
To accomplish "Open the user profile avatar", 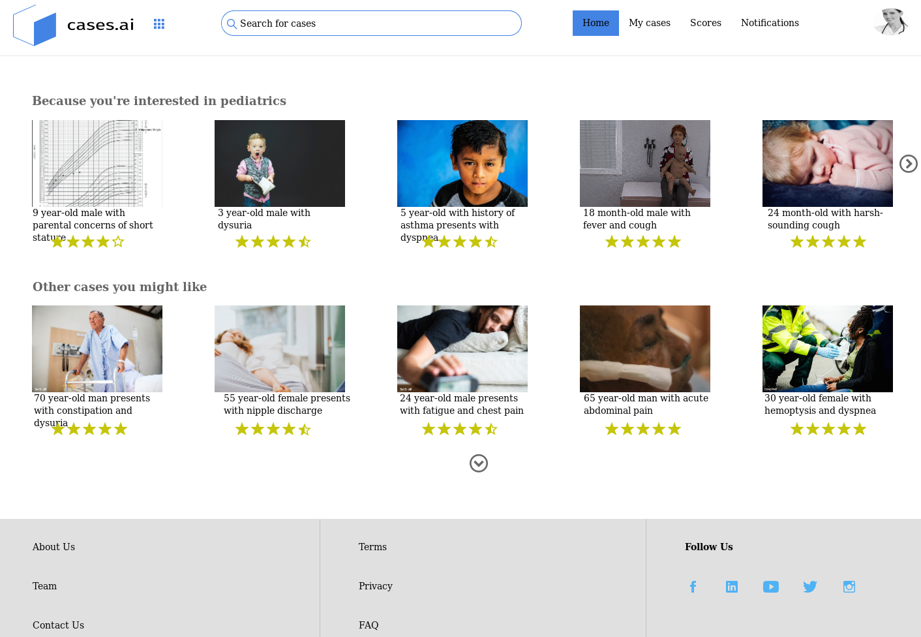I will 891,22.
